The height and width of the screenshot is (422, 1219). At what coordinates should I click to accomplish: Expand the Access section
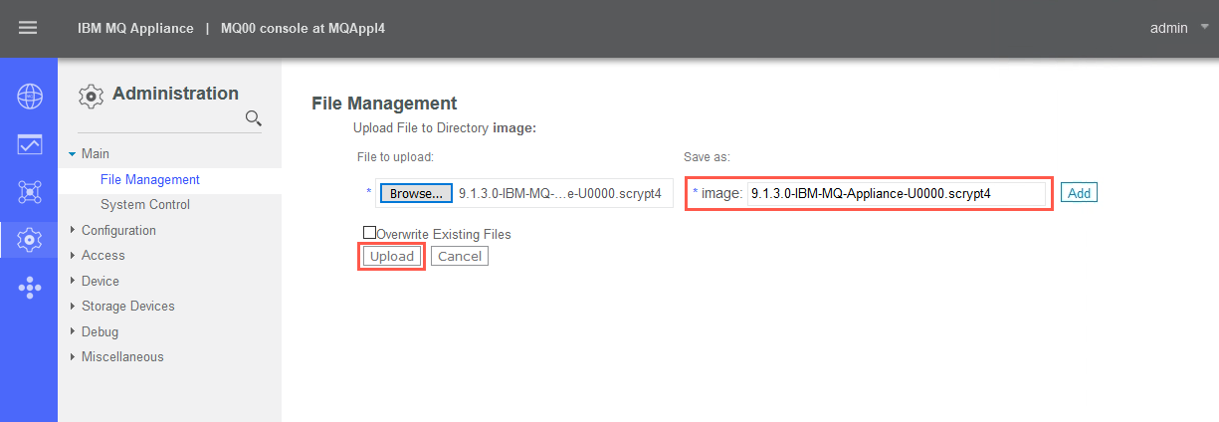click(x=72, y=256)
